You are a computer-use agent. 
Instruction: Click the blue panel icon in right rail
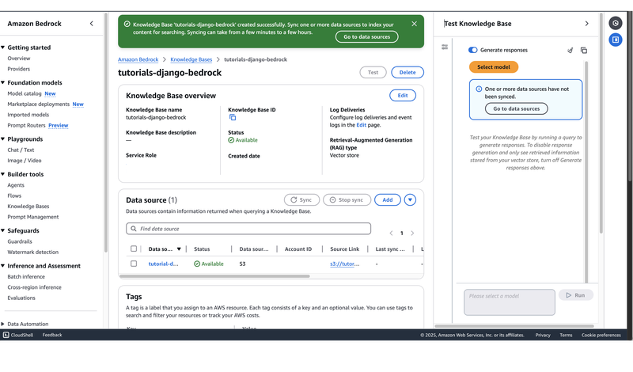pyautogui.click(x=616, y=40)
